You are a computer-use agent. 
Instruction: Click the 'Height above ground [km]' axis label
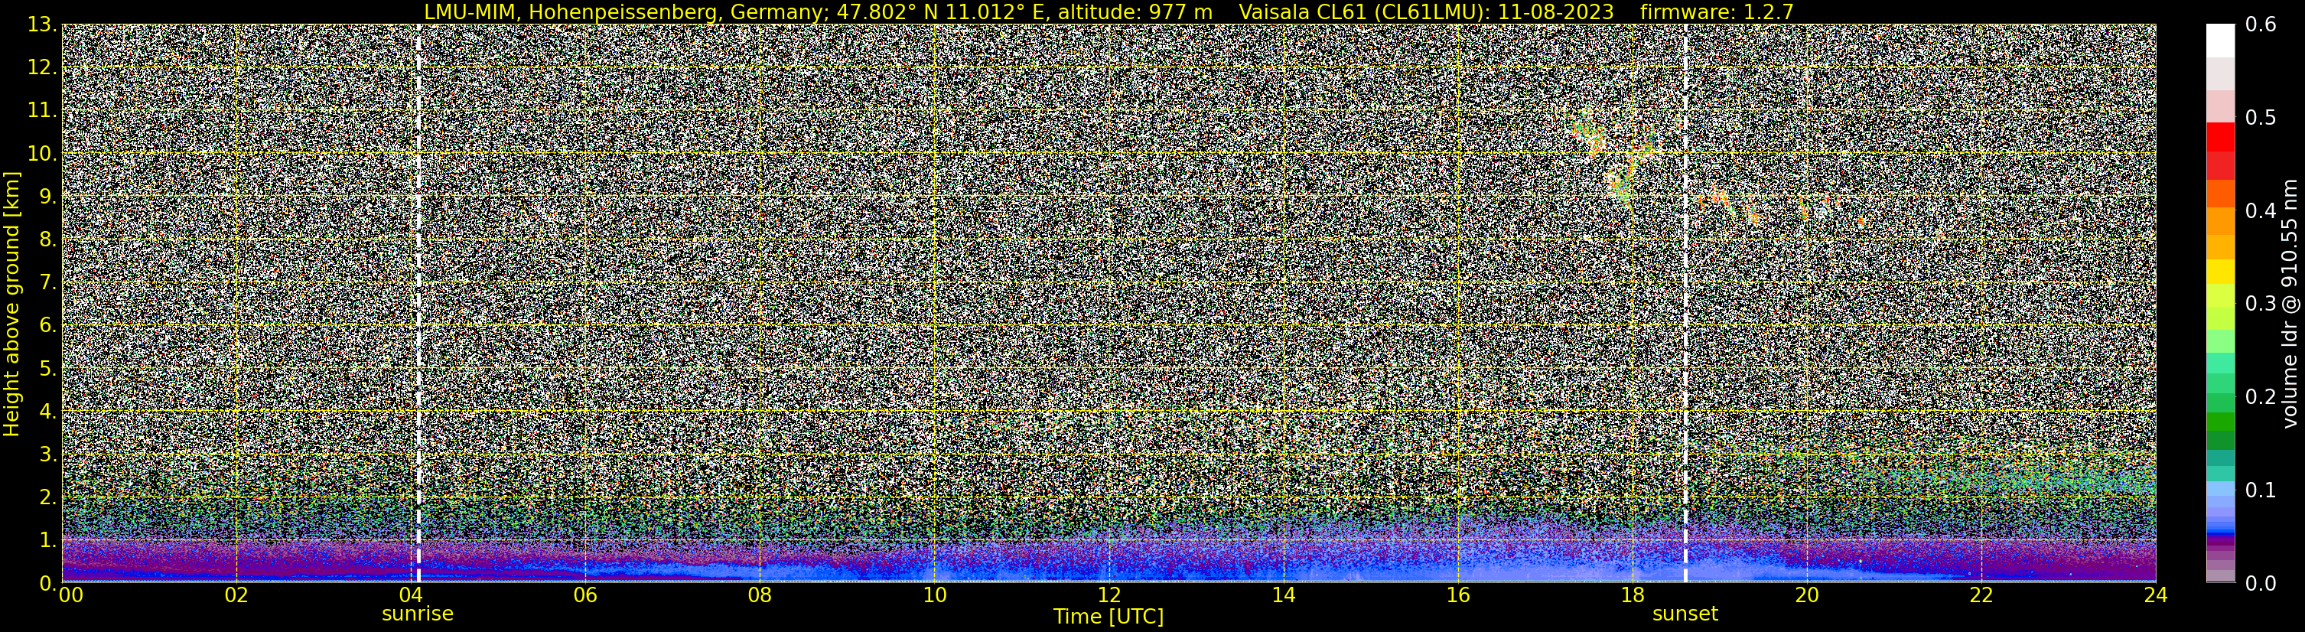tap(11, 304)
